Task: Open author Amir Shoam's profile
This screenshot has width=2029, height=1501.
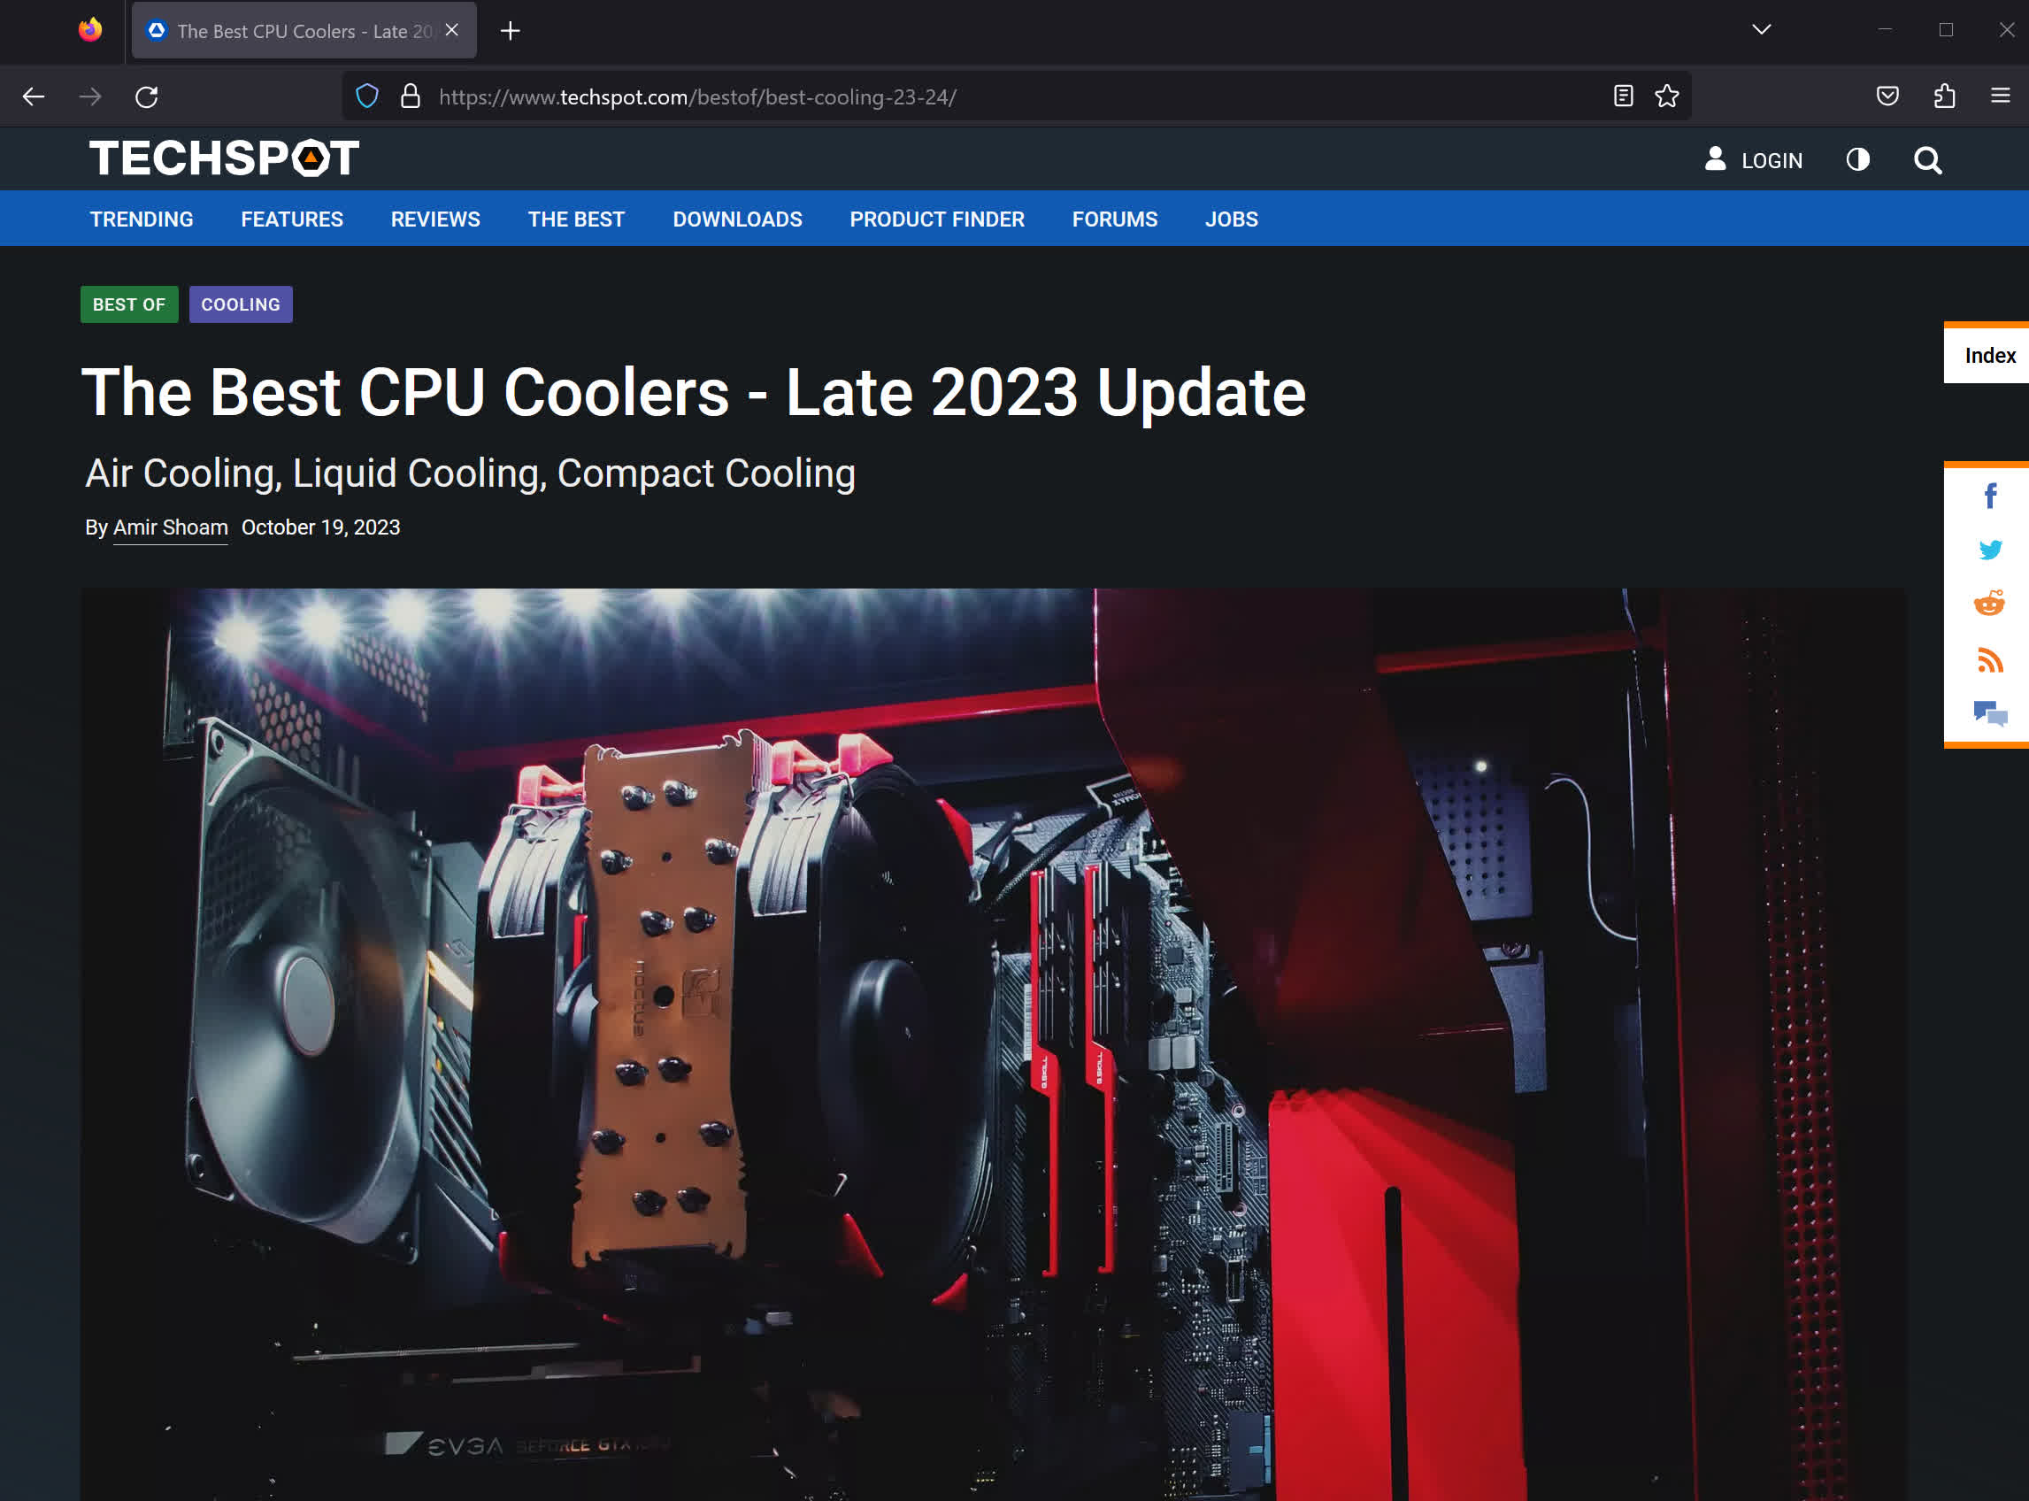Action: (x=170, y=527)
